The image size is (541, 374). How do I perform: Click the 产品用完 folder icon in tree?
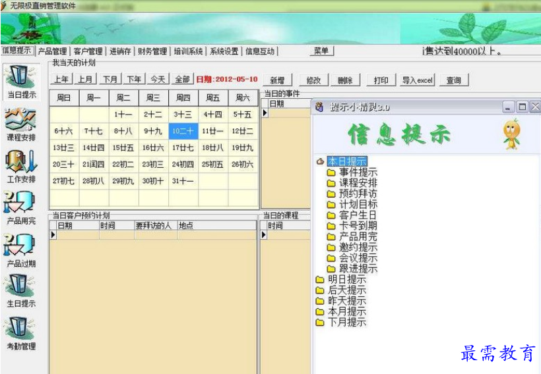click(x=331, y=236)
